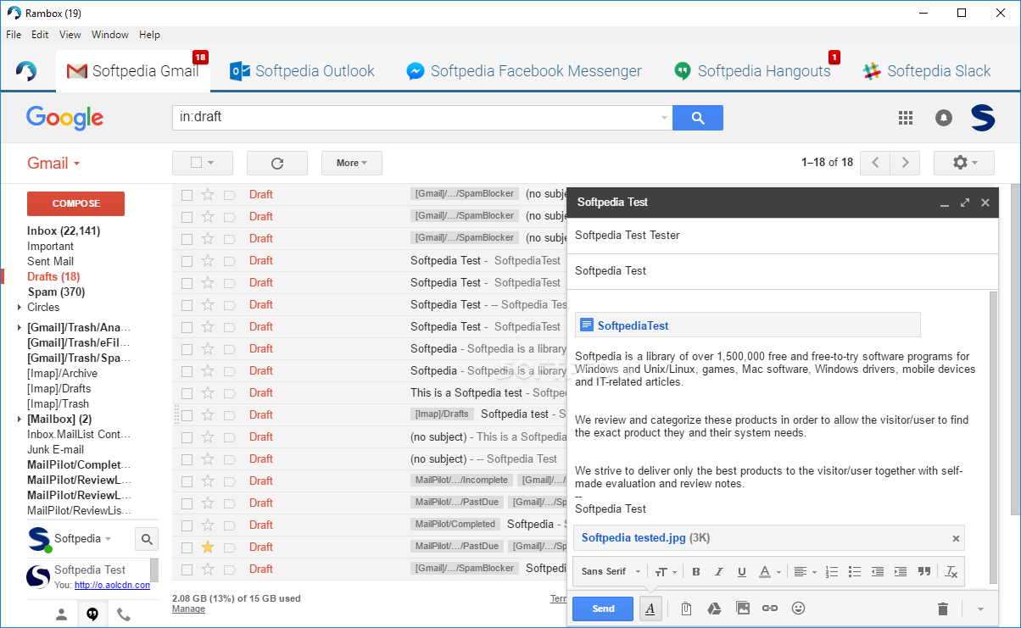Expand the [Mailbox] (2) label
This screenshot has height=628, width=1021.
coord(20,420)
